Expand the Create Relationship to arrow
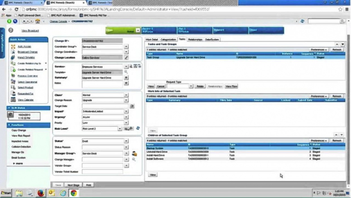The height and width of the screenshot is (198, 351). (x=46, y=63)
